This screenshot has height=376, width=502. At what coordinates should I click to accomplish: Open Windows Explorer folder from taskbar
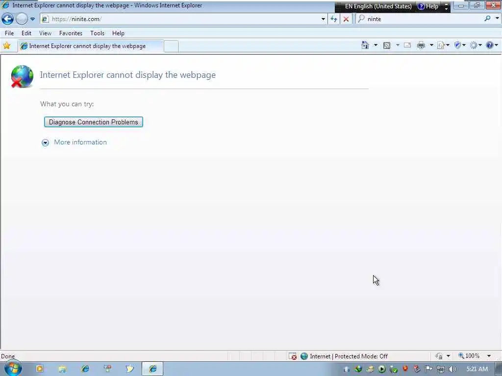pyautogui.click(x=62, y=369)
